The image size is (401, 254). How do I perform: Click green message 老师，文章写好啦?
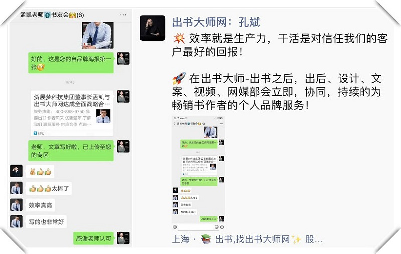(x=71, y=151)
